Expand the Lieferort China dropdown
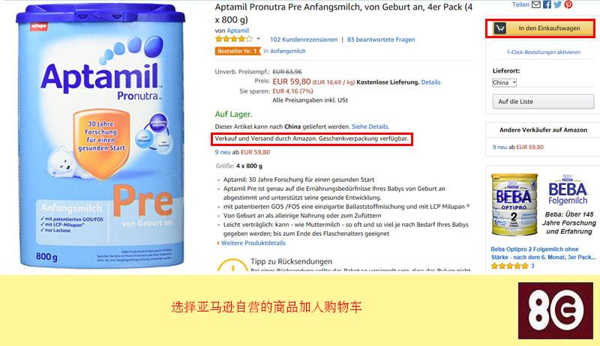600x346 pixels. [x=504, y=82]
